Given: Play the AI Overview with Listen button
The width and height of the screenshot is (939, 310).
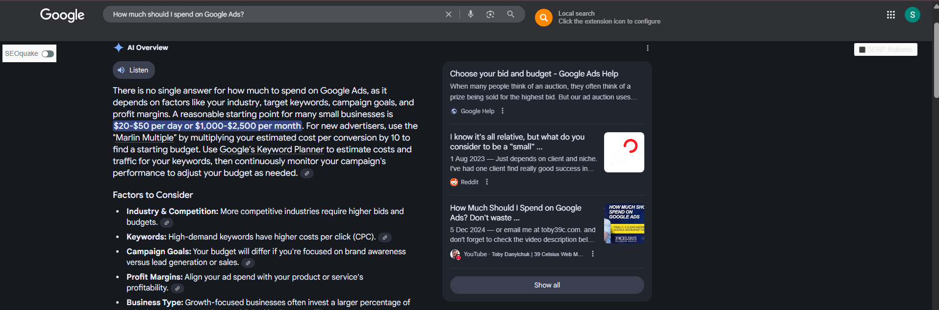Looking at the screenshot, I should pyautogui.click(x=134, y=70).
